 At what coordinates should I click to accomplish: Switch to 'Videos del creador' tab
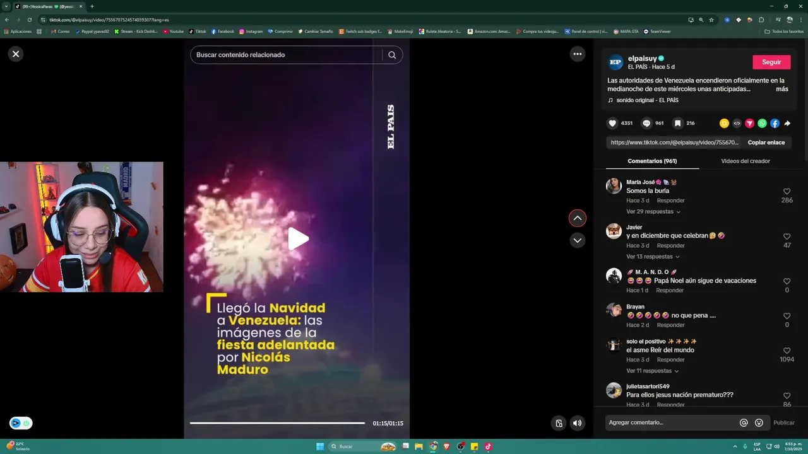click(745, 161)
